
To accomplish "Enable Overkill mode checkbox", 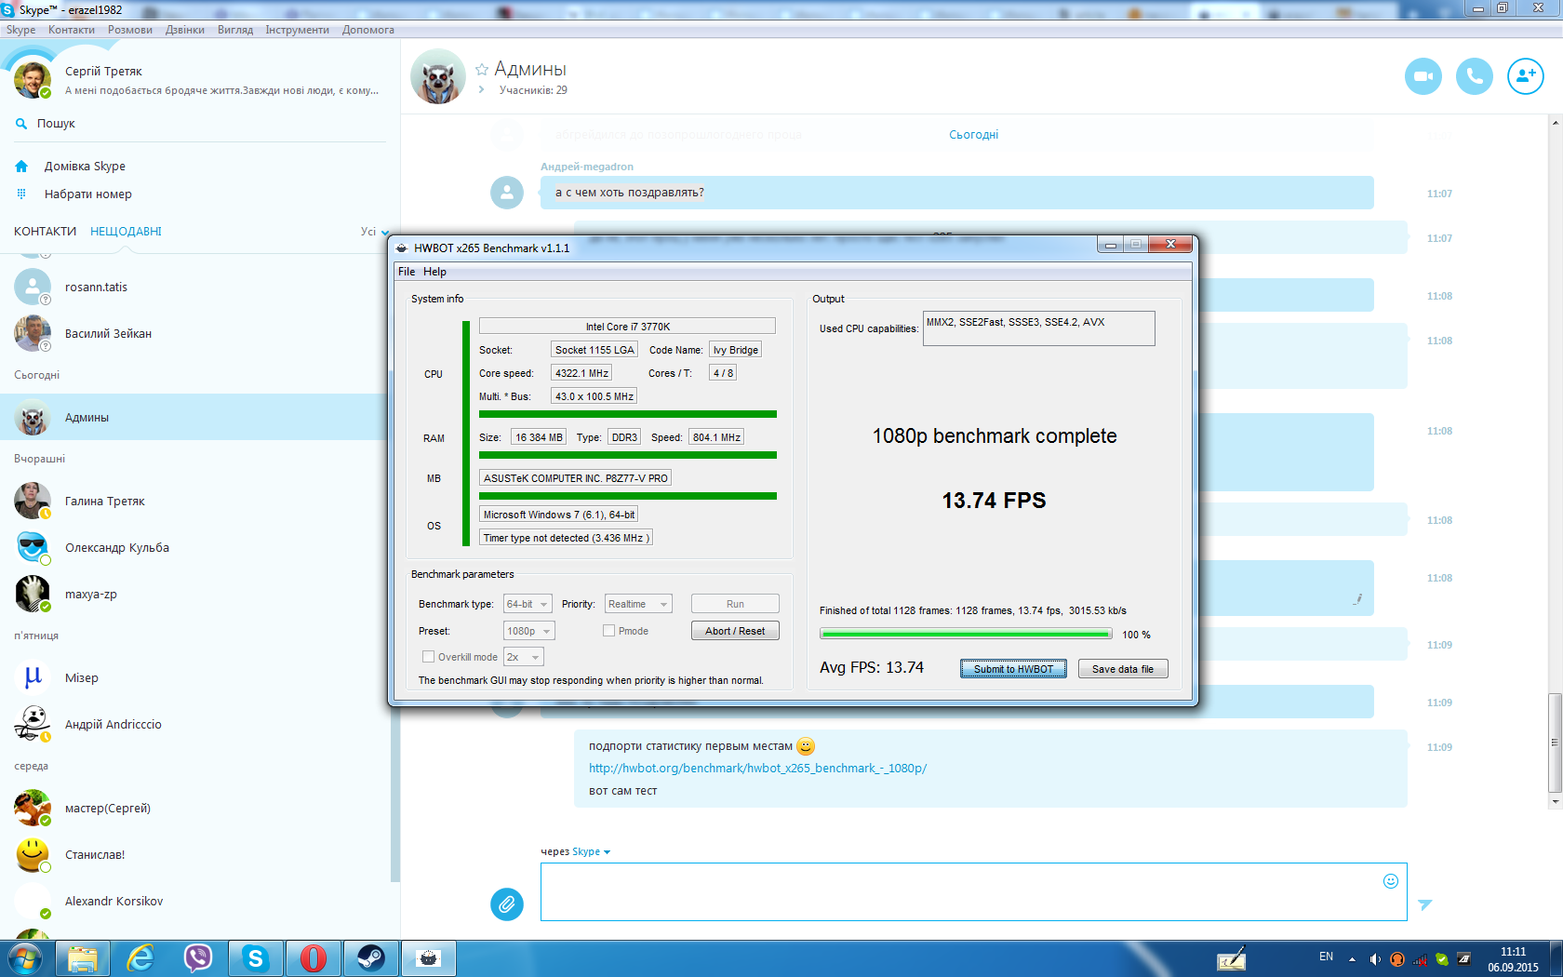I will coord(428,657).
